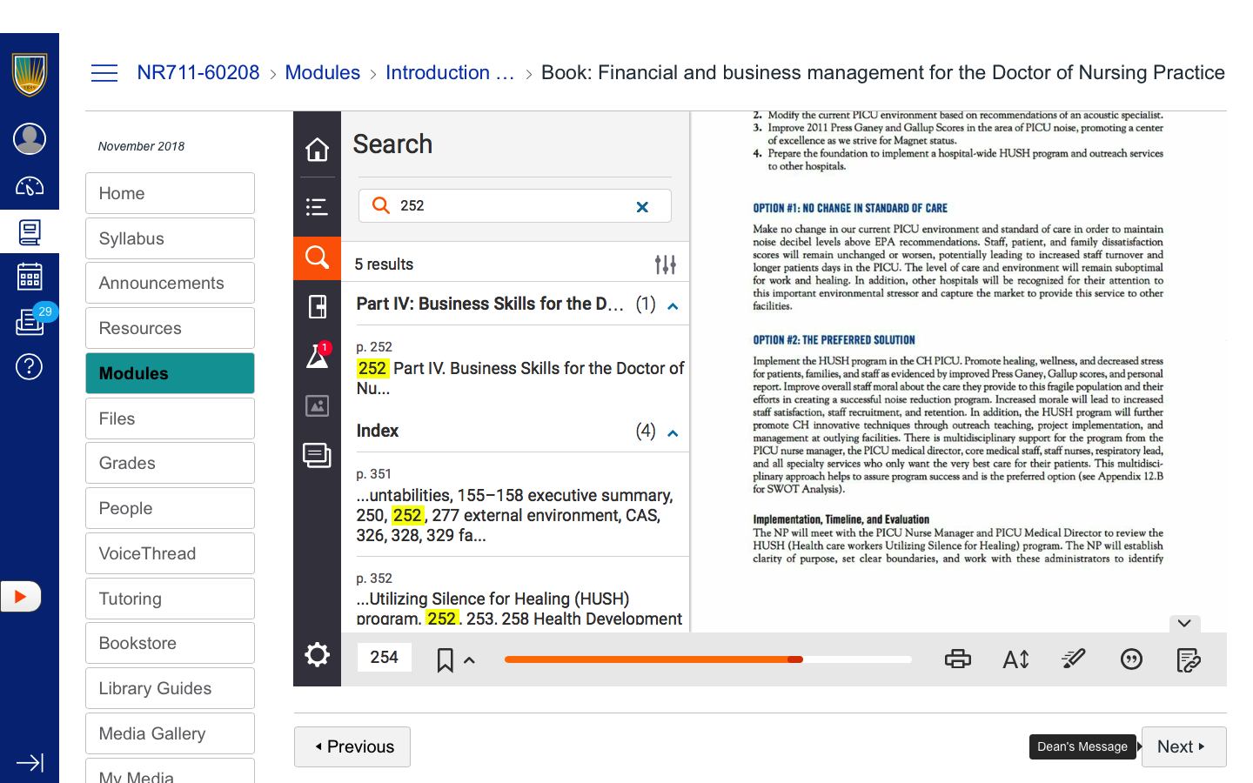
Task: Select Syllabus in course menu
Action: coord(170,238)
